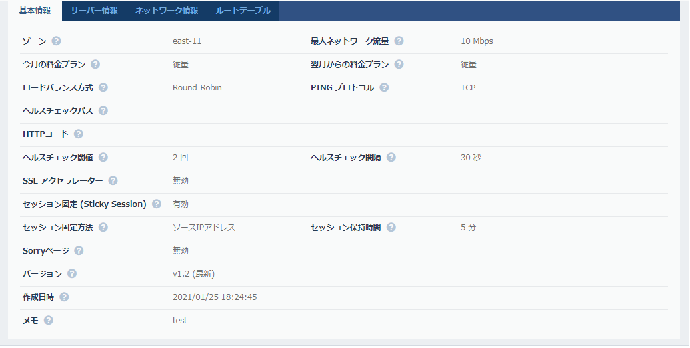Viewport: 690px width, 348px height.
Task: Show help for セッション固定方法
Action: [103, 228]
